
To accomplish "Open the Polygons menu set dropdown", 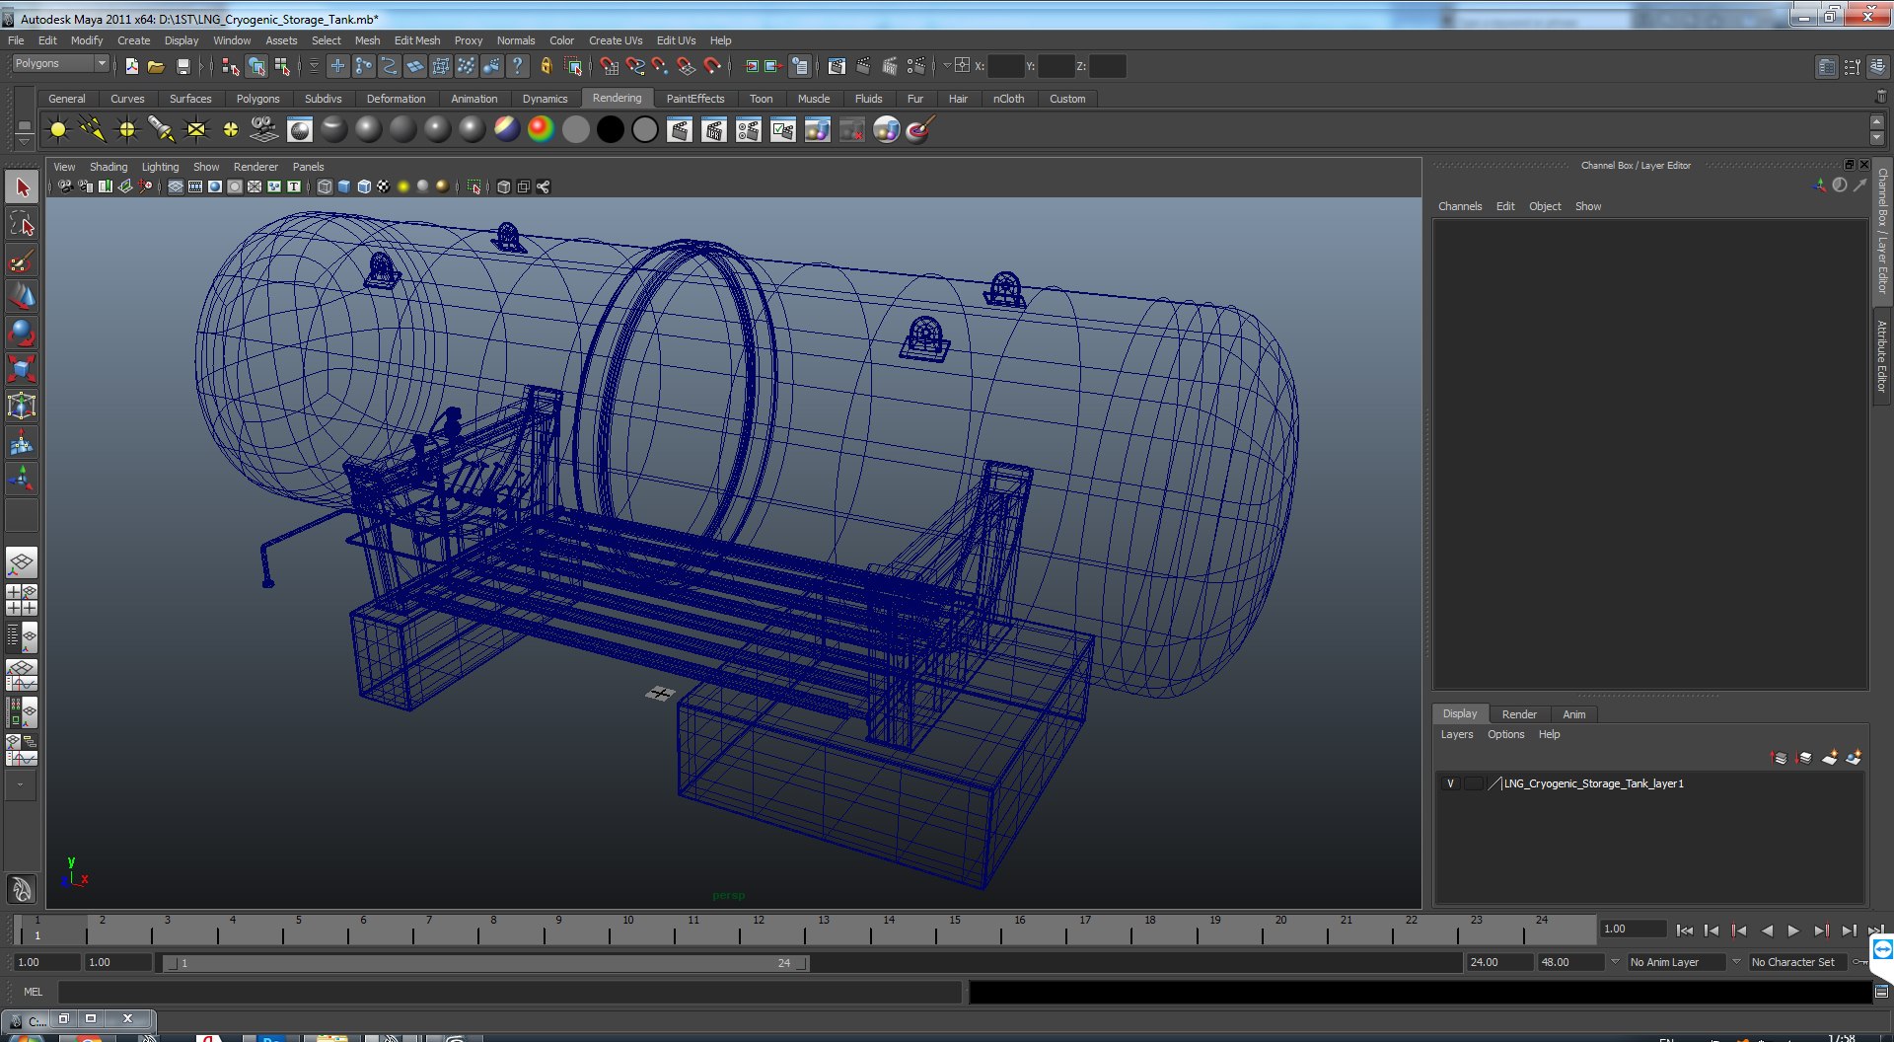I will (60, 63).
